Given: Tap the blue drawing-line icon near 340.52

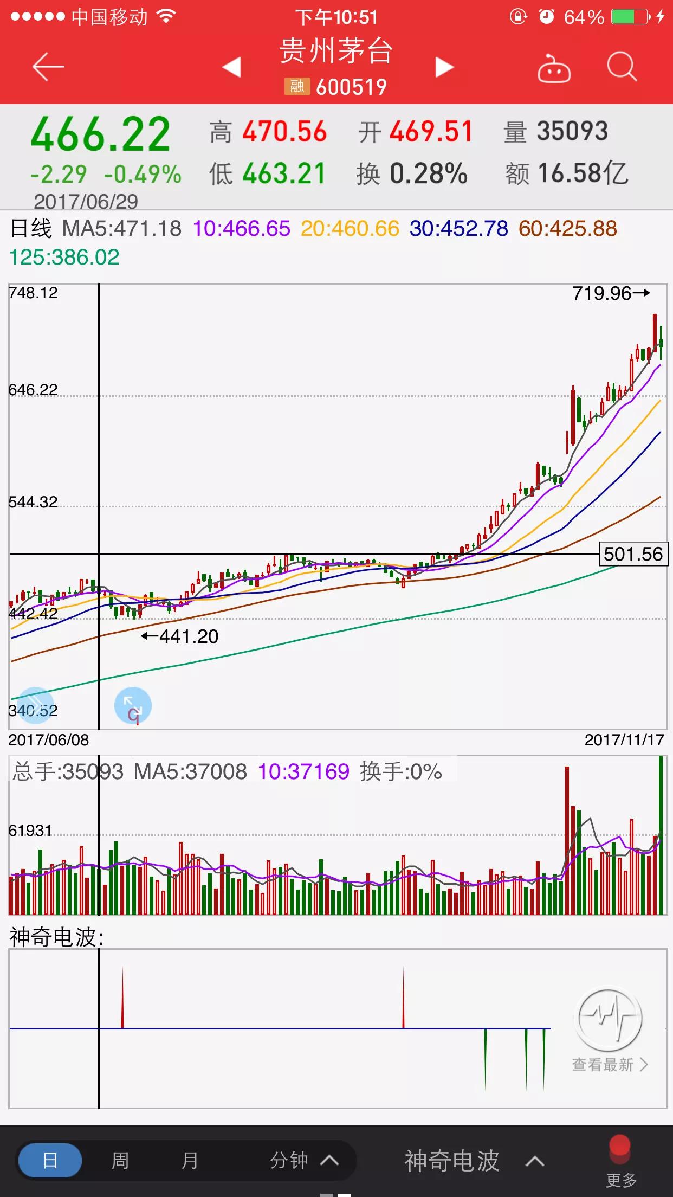Looking at the screenshot, I should (x=35, y=705).
